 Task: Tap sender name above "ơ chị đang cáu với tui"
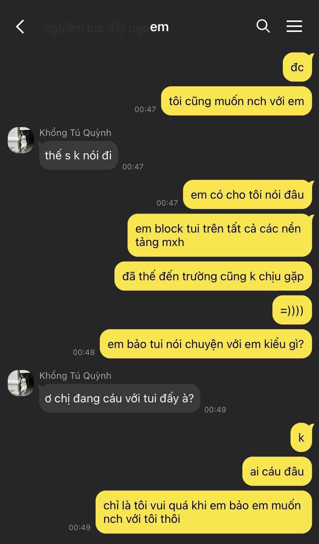click(75, 376)
